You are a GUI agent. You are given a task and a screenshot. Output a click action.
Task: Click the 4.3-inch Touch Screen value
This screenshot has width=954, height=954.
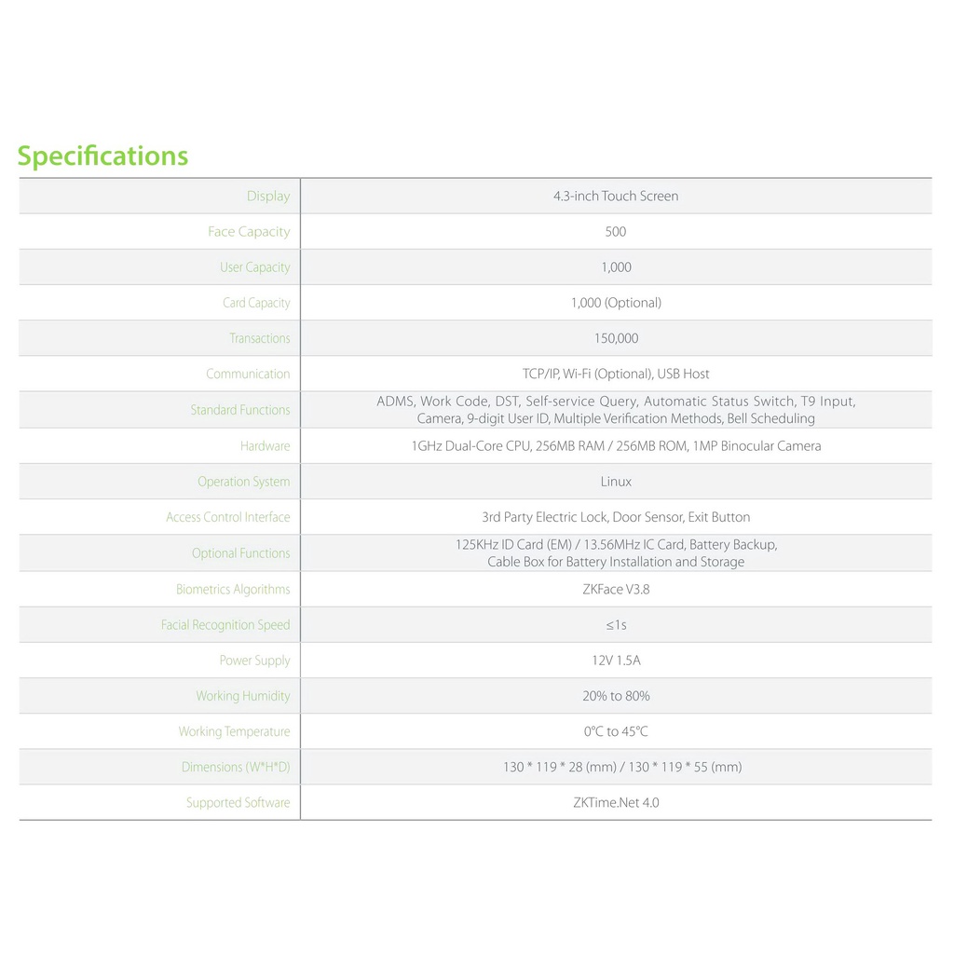pos(616,196)
